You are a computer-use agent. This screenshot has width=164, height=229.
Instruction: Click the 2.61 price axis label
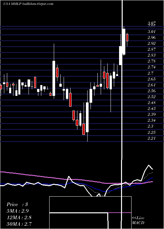(x=152, y=85)
